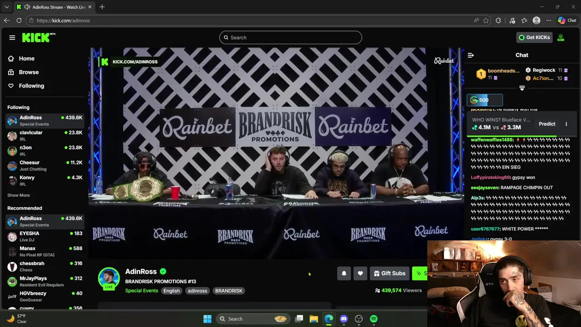Click AdinRoss channel avatar with LIVE badge
This screenshot has height=327, width=581.
pyautogui.click(x=109, y=278)
